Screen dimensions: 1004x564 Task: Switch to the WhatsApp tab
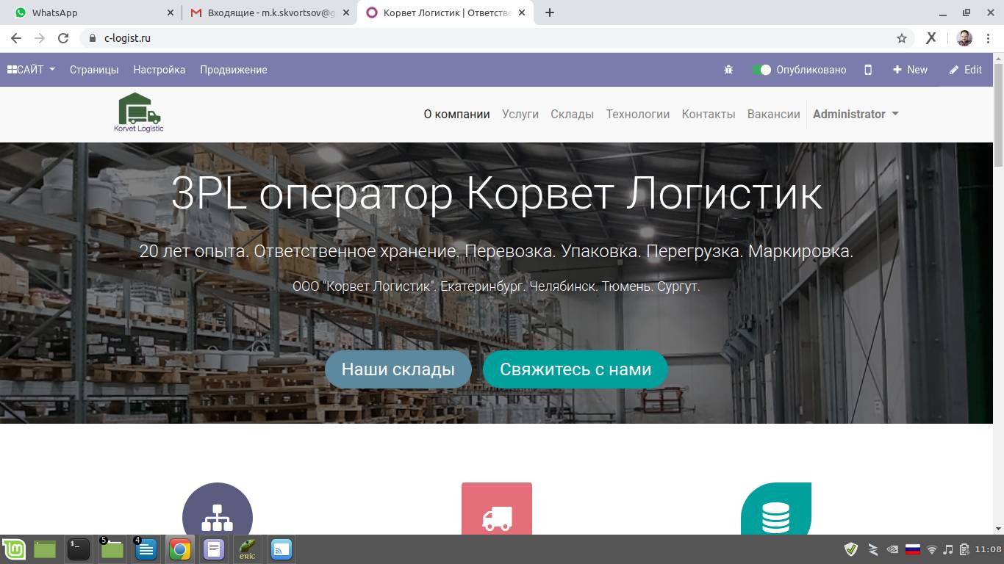point(88,12)
